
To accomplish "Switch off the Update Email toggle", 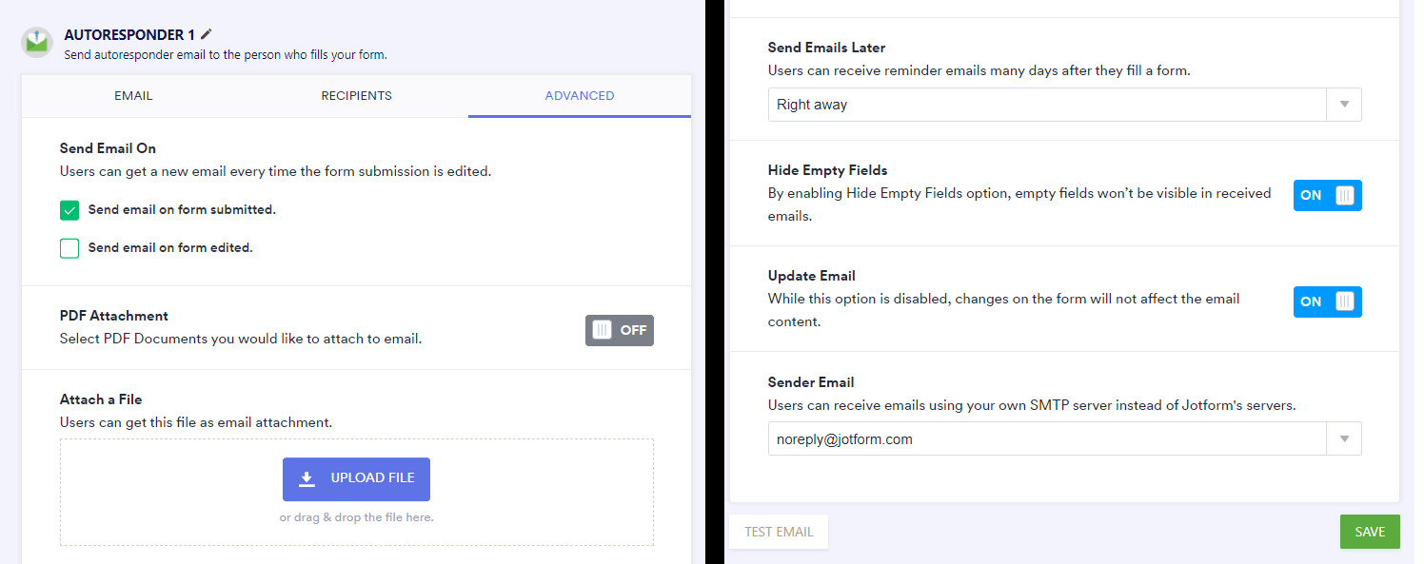I will 1327,301.
